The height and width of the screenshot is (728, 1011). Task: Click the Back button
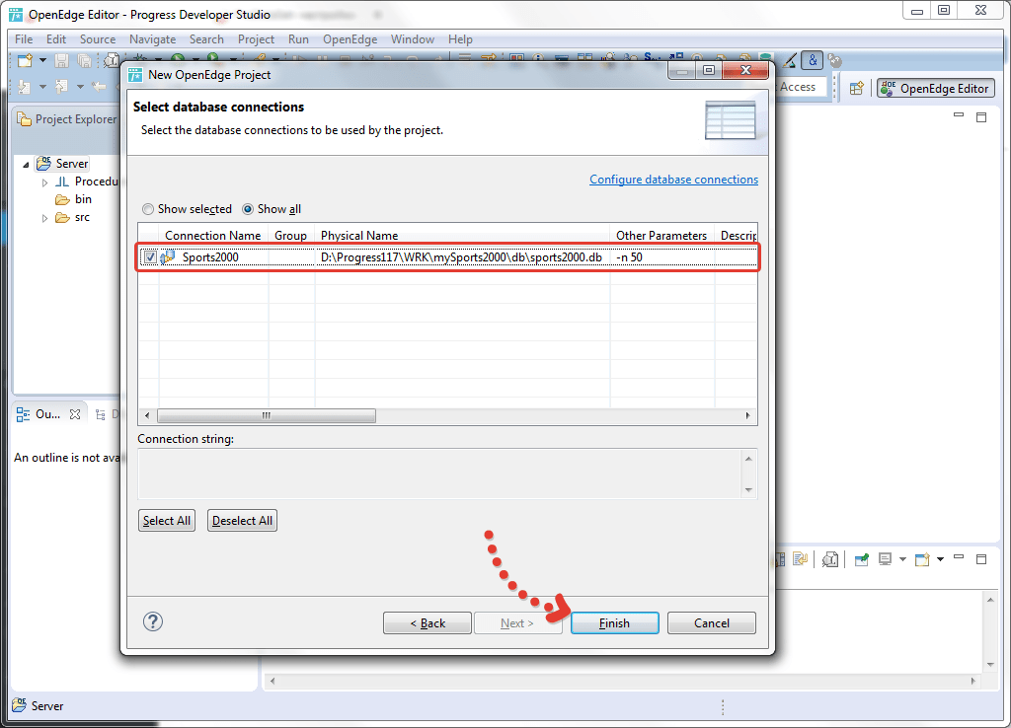pyautogui.click(x=427, y=623)
